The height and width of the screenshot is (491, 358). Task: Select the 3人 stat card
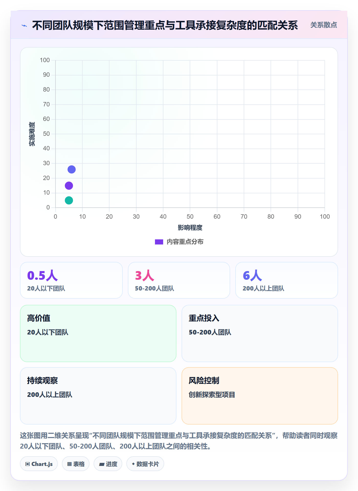tap(179, 280)
